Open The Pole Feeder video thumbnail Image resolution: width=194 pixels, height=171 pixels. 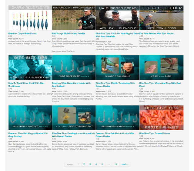[x=162, y=18]
